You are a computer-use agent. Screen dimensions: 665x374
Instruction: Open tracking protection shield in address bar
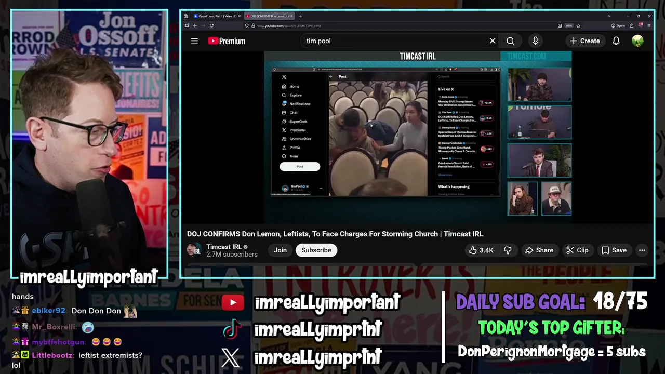[247, 25]
